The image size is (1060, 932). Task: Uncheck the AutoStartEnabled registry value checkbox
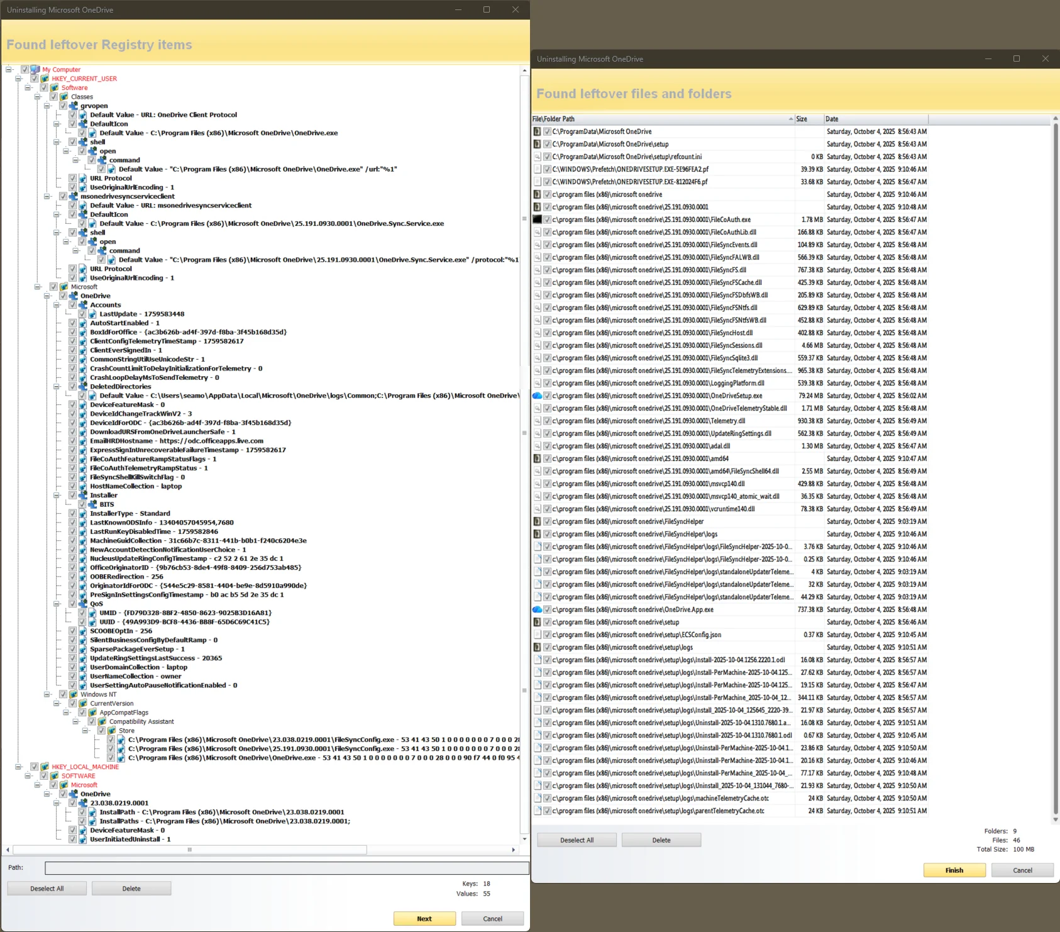click(x=73, y=323)
